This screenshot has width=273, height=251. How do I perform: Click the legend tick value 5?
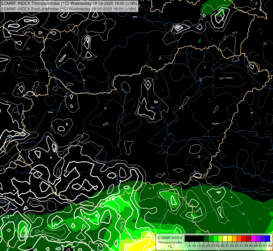(x=189, y=246)
